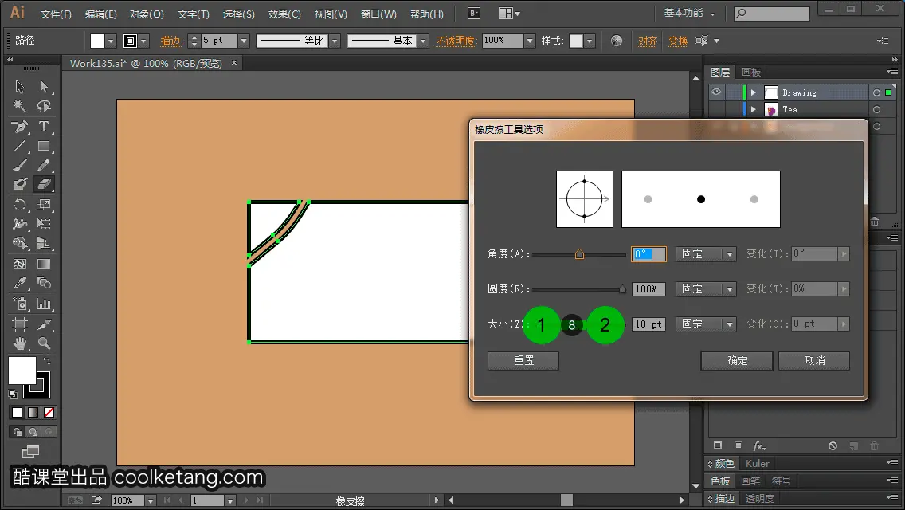Select the Scale tool
The image size is (905, 510).
tap(44, 205)
